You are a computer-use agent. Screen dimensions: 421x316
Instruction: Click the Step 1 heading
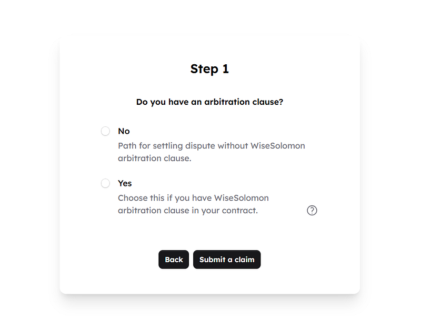[x=210, y=68]
